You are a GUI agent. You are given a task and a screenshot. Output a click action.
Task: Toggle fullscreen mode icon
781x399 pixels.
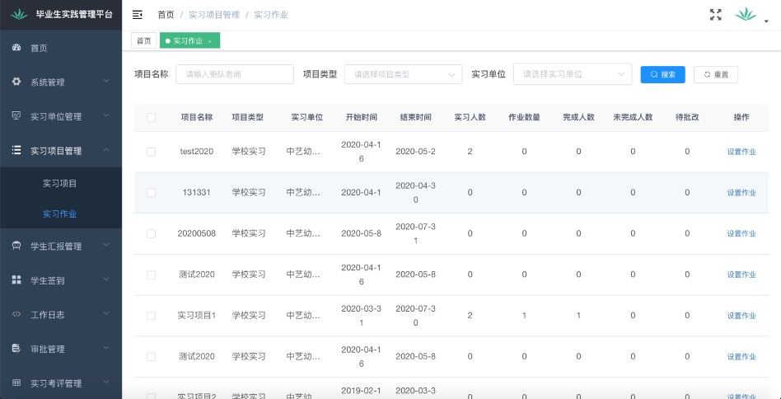coord(715,15)
